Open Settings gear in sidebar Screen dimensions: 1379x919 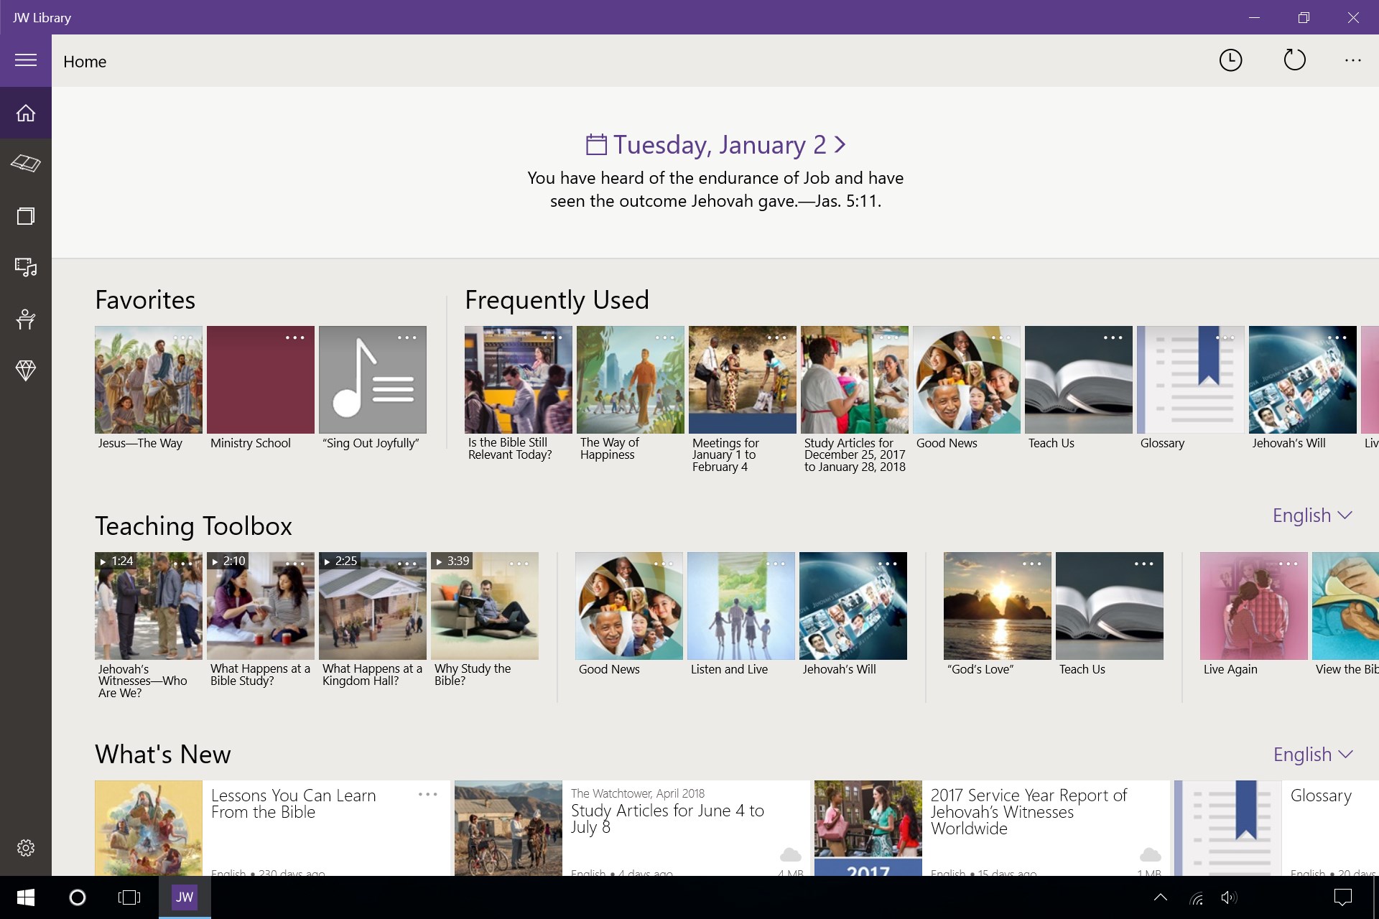pos(26,848)
